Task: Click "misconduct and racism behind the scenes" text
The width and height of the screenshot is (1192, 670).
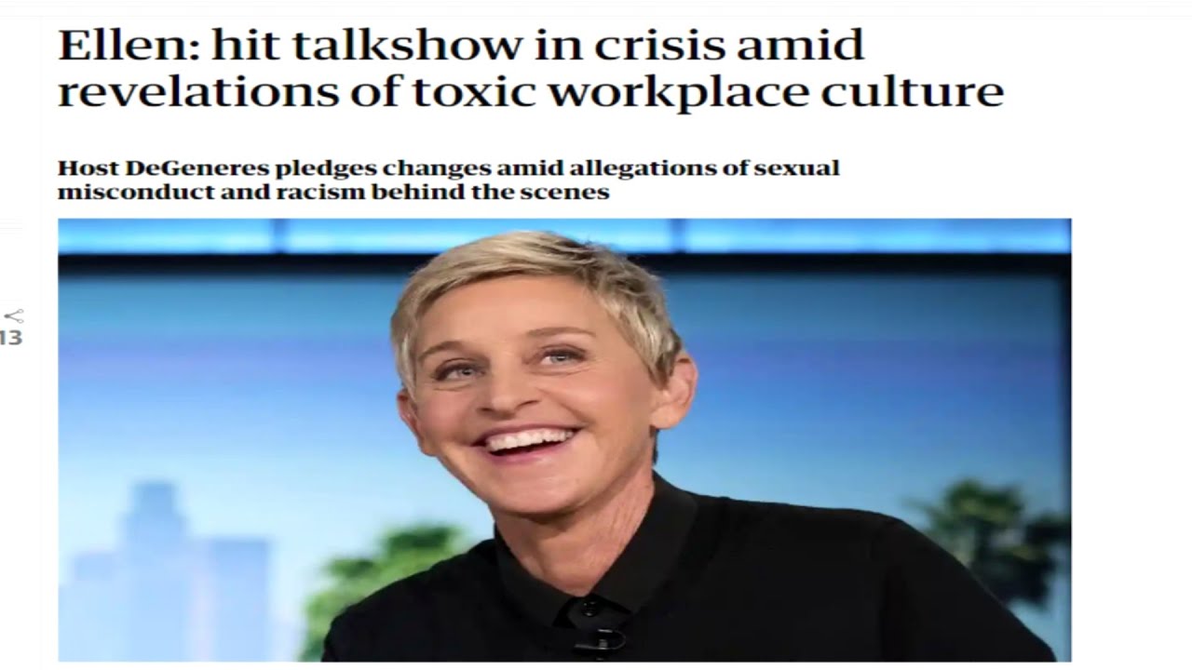Action: pyautogui.click(x=333, y=193)
